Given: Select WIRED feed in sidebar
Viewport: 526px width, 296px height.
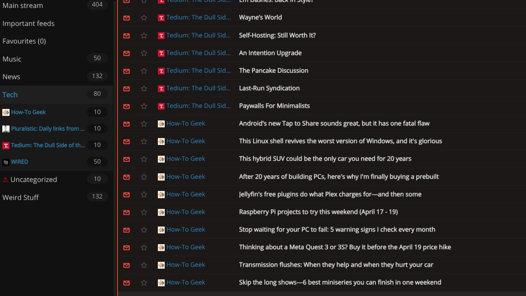Looking at the screenshot, I should coord(20,162).
